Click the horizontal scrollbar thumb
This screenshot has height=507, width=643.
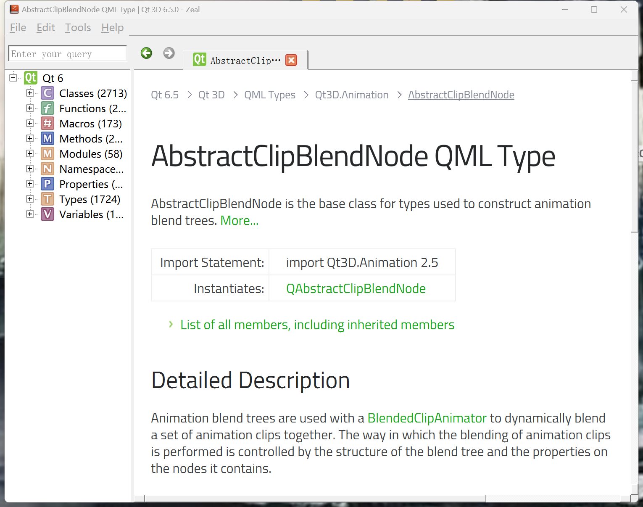(315, 499)
